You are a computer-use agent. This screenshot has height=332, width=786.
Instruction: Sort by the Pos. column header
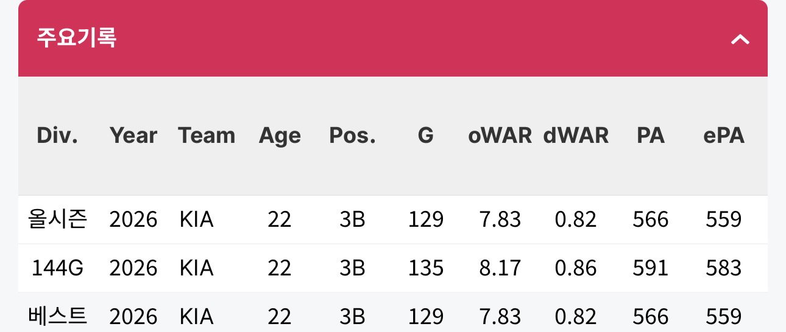tap(352, 135)
